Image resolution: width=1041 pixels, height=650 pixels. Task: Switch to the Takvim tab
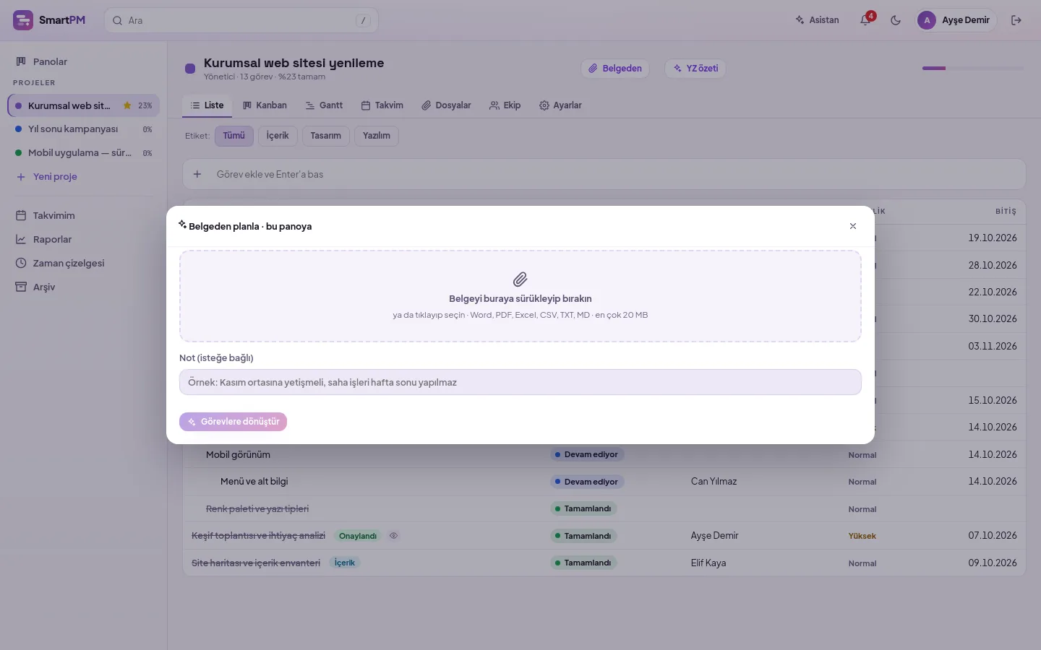pyautogui.click(x=382, y=105)
